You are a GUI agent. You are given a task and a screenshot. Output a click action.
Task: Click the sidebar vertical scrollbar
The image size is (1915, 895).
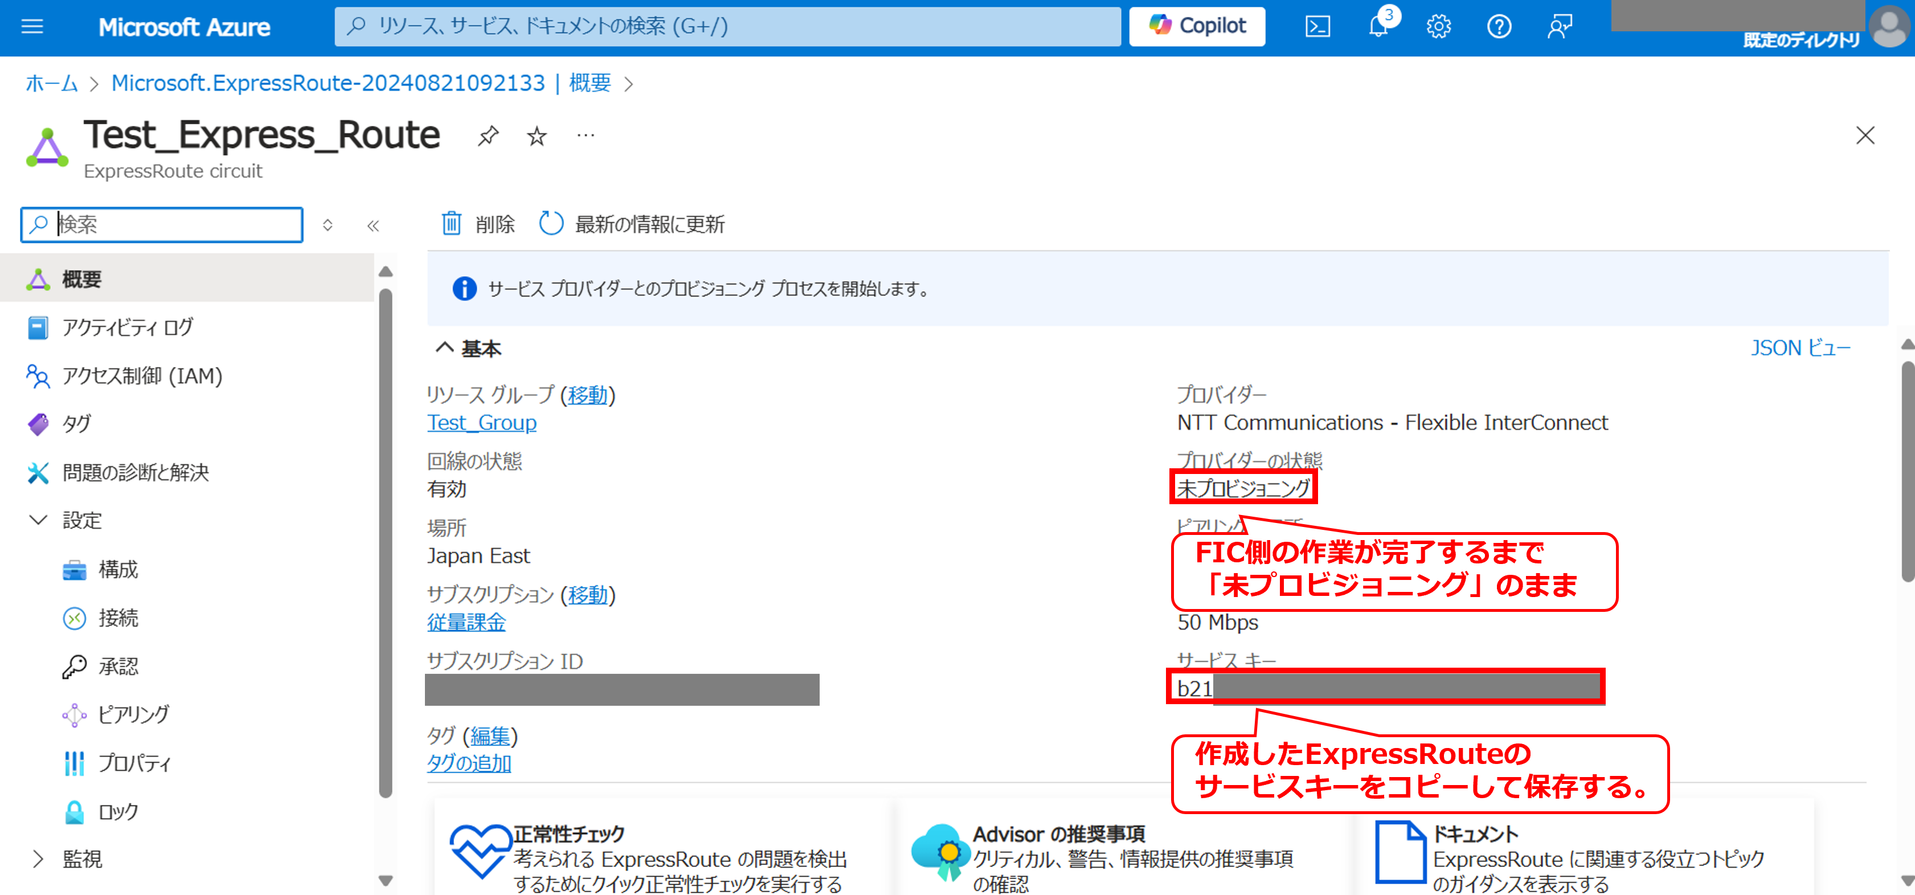(x=385, y=543)
